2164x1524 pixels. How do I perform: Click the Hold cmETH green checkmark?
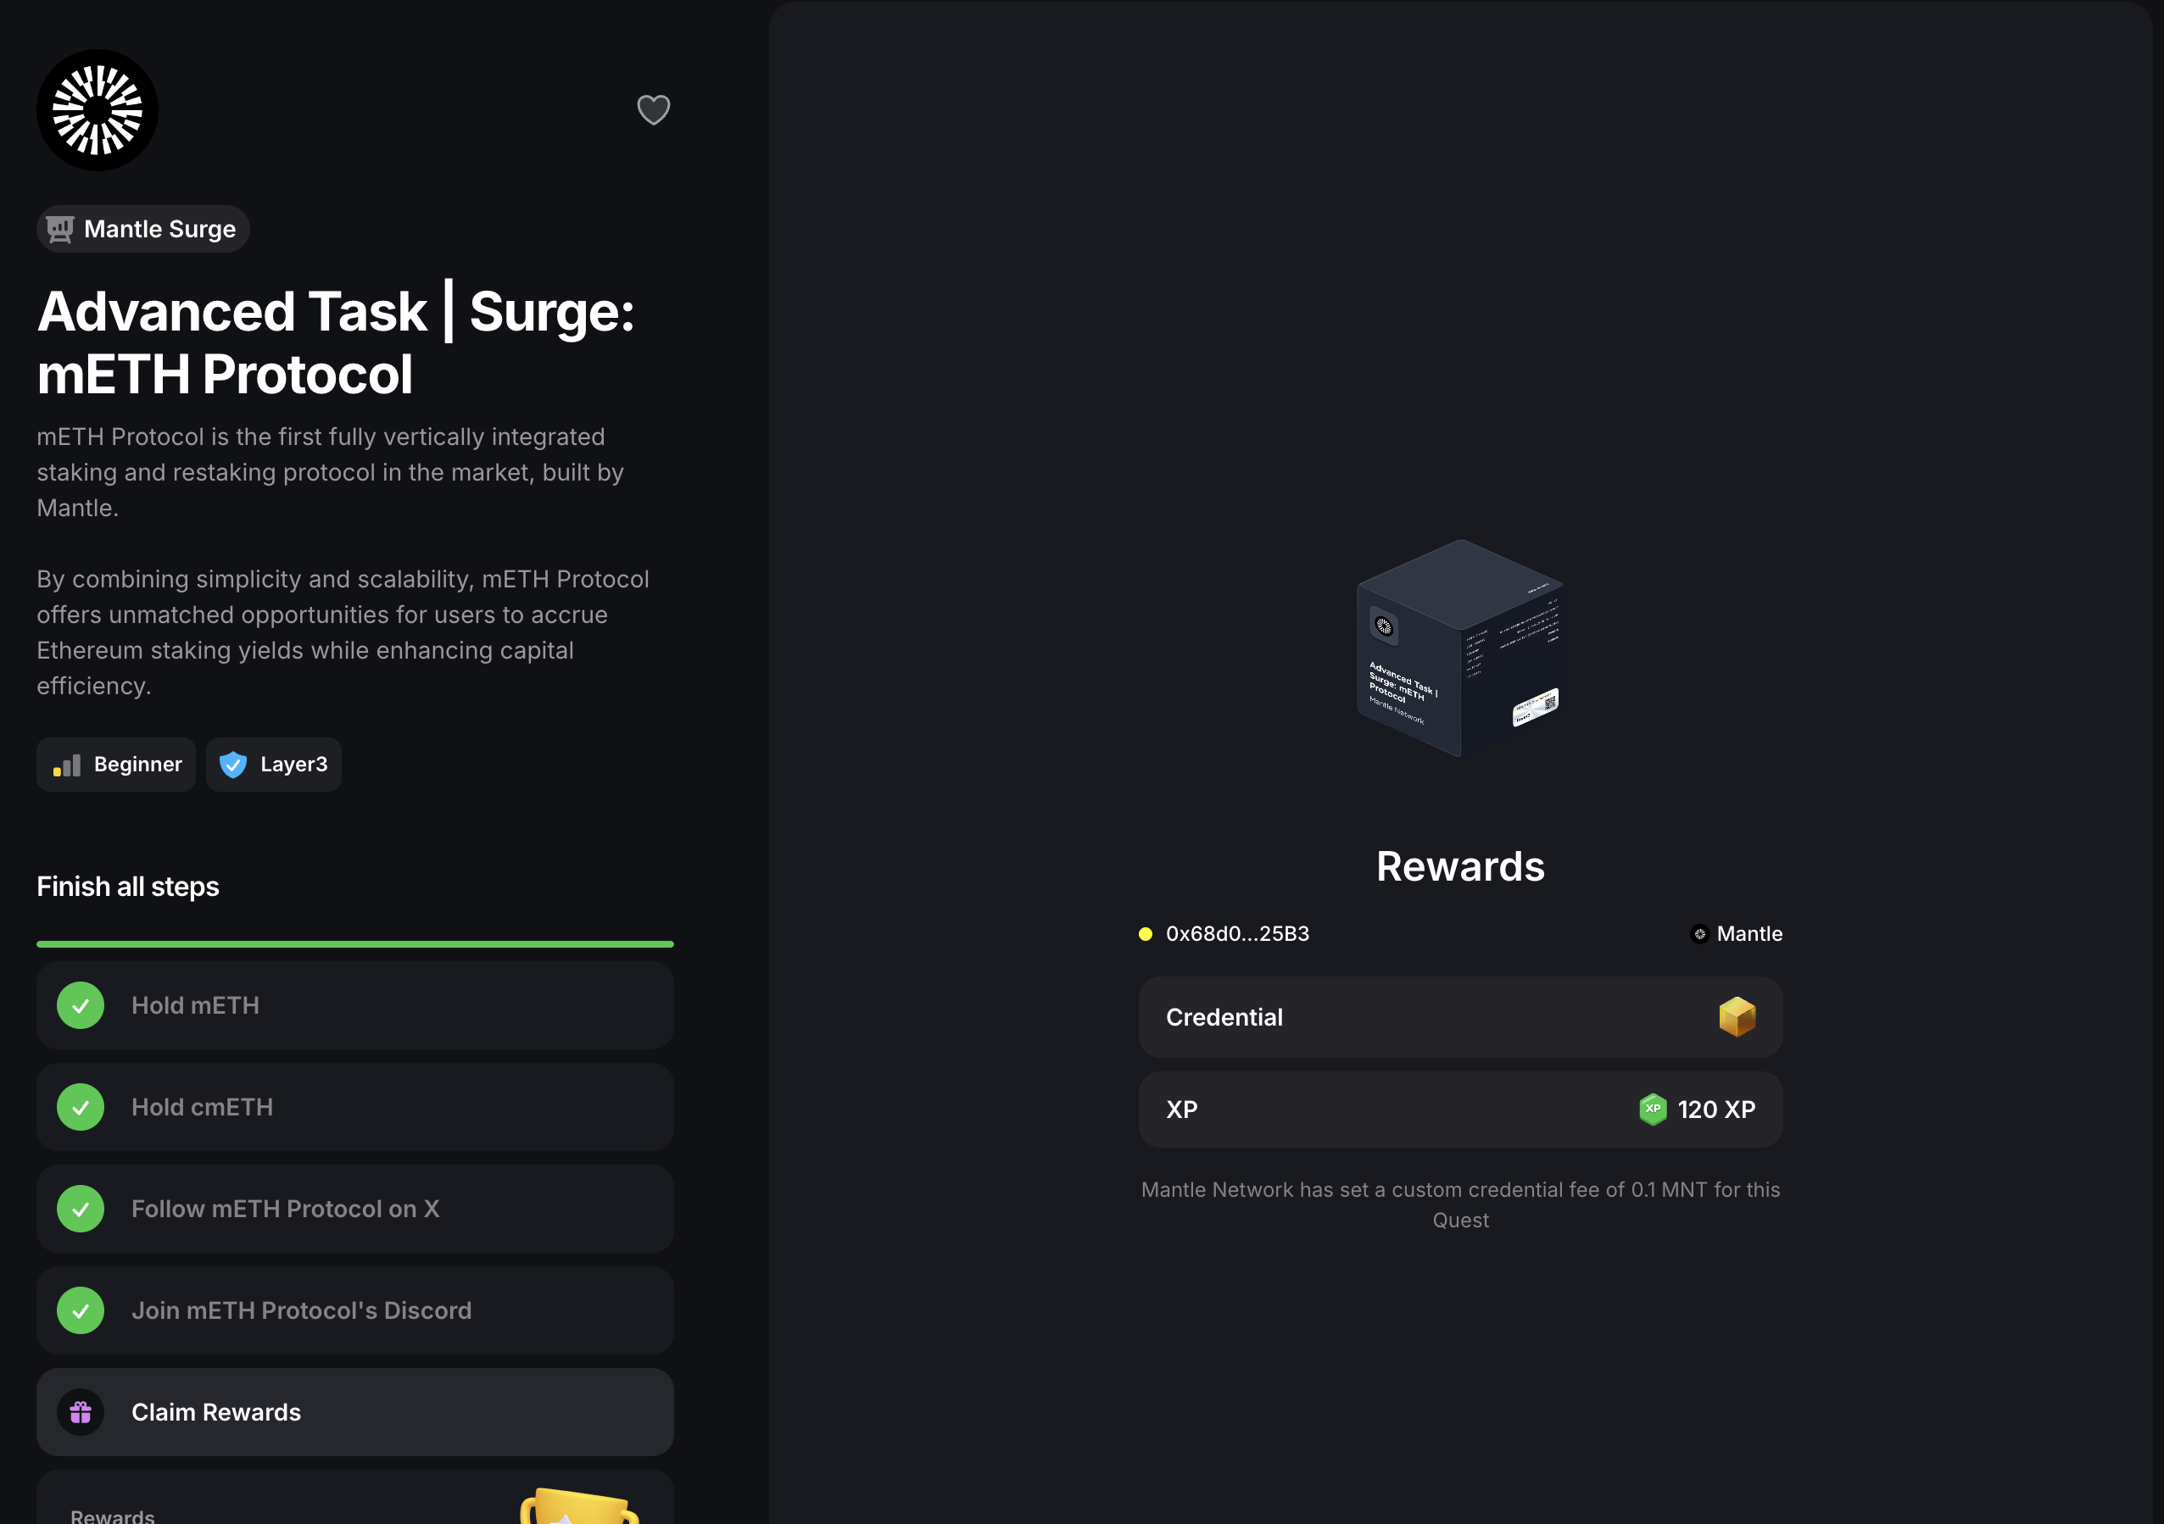tap(81, 1107)
